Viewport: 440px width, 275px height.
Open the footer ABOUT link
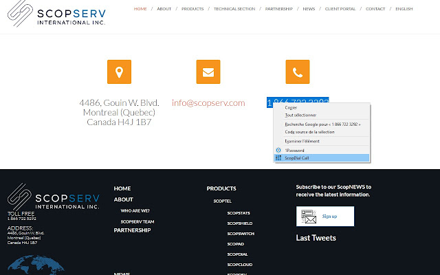pyautogui.click(x=124, y=199)
